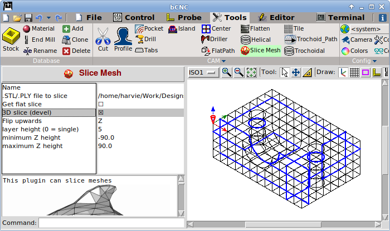
Task: Select the Pocket tool
Action: [x=149, y=28]
